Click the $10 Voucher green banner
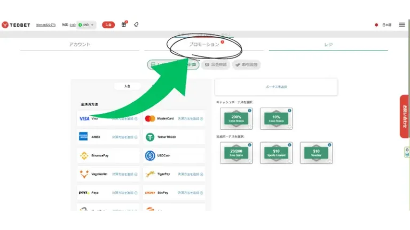The width and height of the screenshot is (410, 230). coord(316,153)
